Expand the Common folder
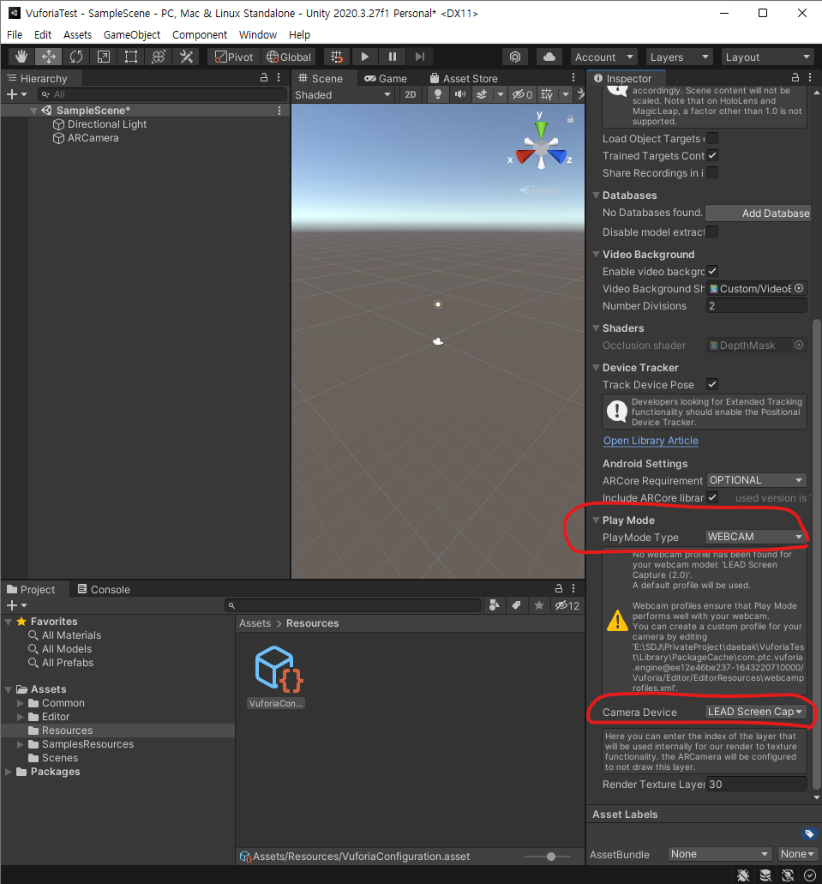Screen dimensions: 822x884 21,703
